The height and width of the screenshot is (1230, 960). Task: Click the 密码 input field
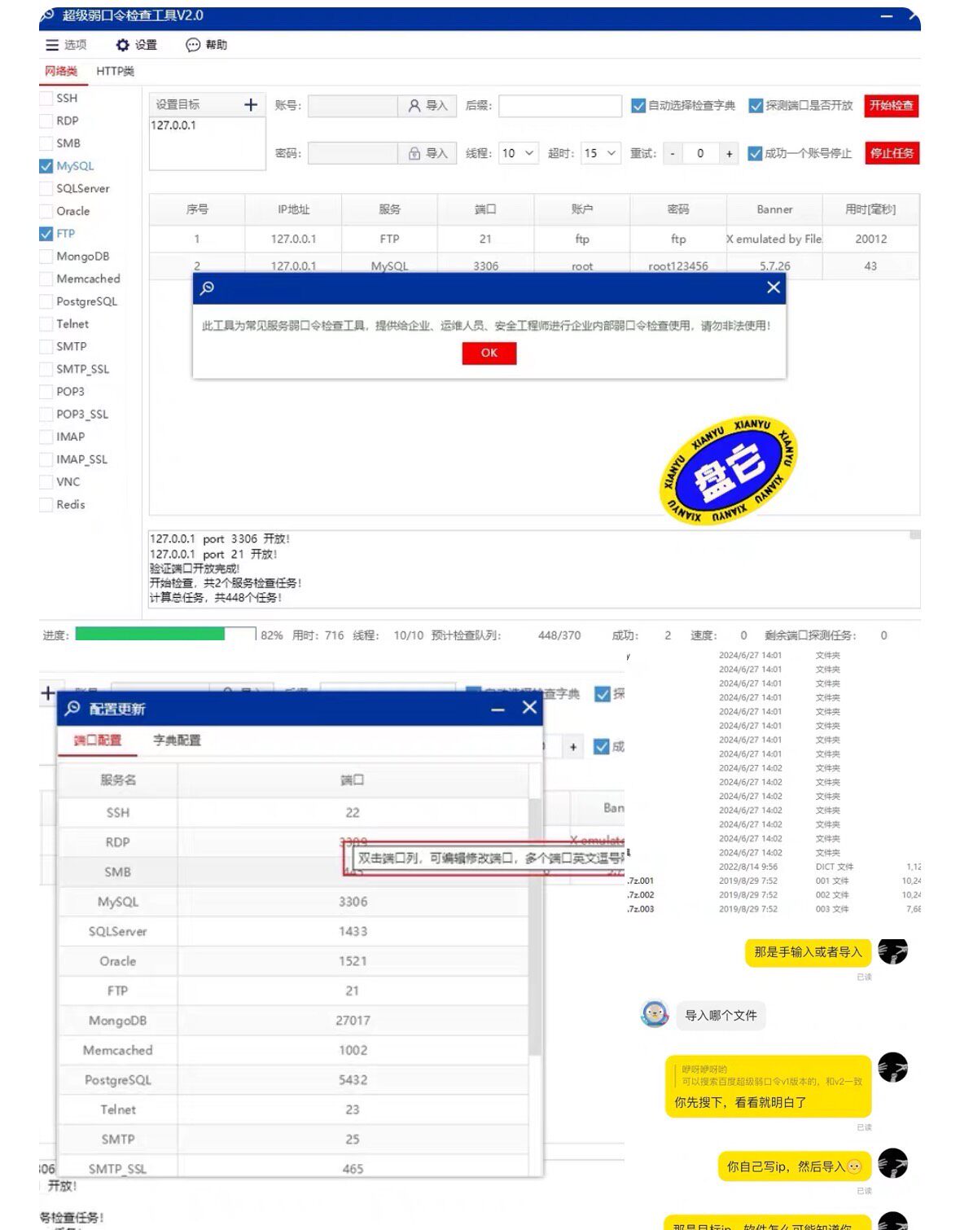353,153
